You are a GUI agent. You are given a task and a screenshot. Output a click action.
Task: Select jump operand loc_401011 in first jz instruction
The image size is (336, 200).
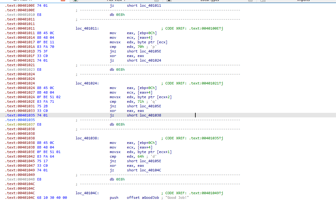click(x=150, y=5)
